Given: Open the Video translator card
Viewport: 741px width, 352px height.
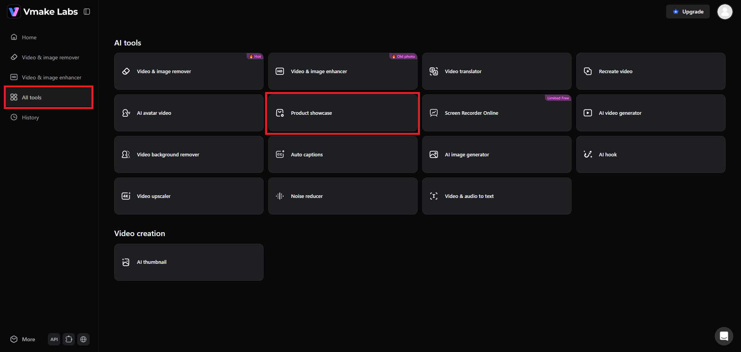Looking at the screenshot, I should click(497, 71).
